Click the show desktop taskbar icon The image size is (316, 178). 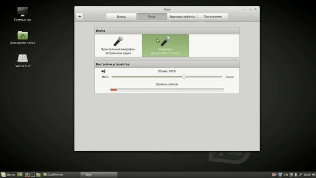pos(20,175)
